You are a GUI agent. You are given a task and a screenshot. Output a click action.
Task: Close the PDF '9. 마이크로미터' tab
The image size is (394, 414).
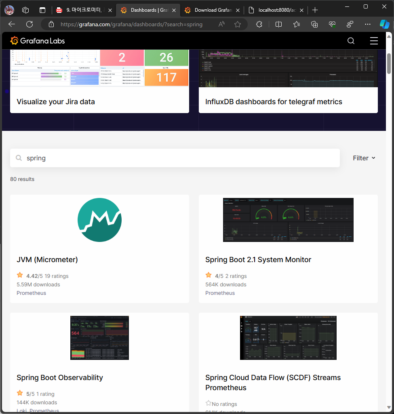pos(110,10)
